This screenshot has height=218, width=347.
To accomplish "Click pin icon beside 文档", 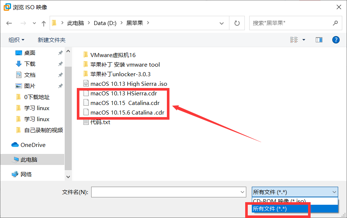I will click(60, 75).
